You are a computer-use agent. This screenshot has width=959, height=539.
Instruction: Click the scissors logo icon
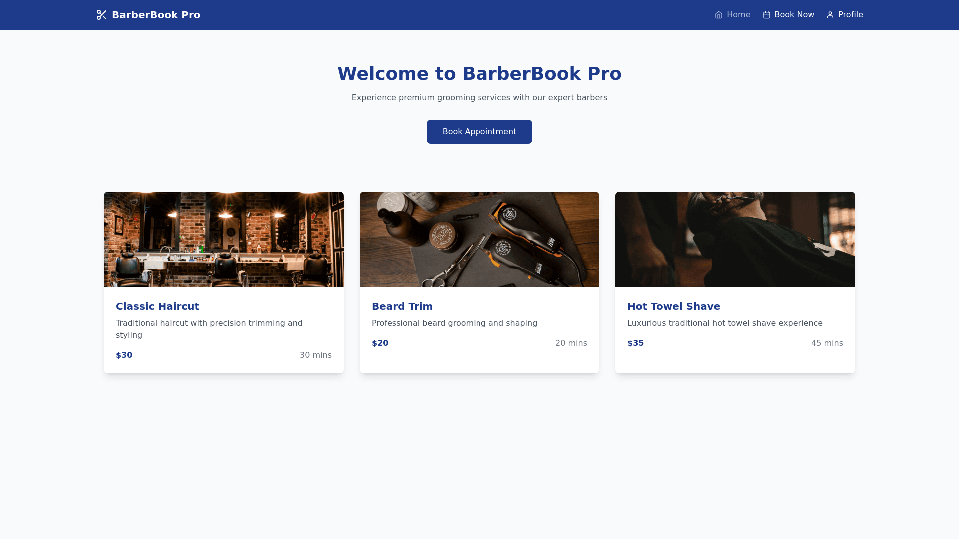pos(101,15)
